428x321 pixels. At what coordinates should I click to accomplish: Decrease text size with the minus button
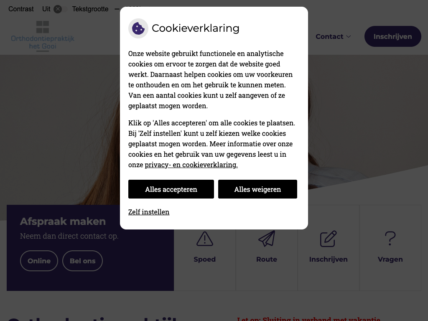point(117,9)
